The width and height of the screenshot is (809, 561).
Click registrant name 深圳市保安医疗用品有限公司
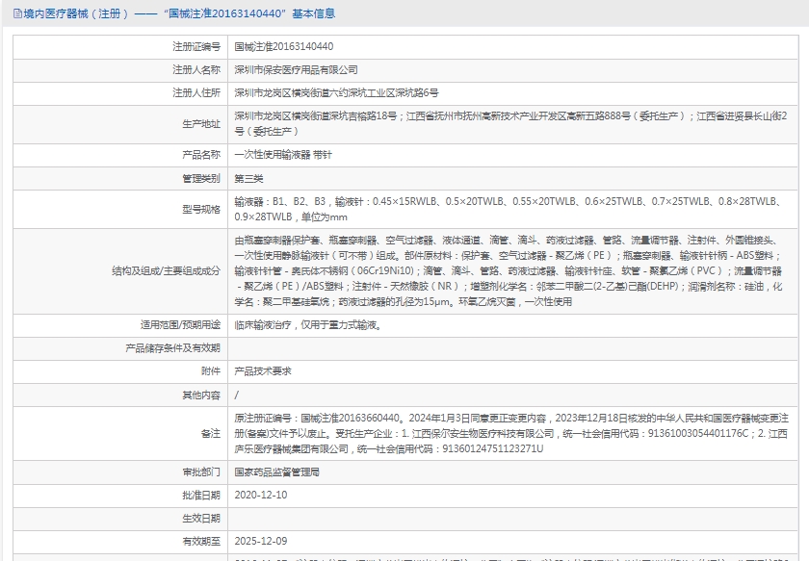[x=296, y=70]
